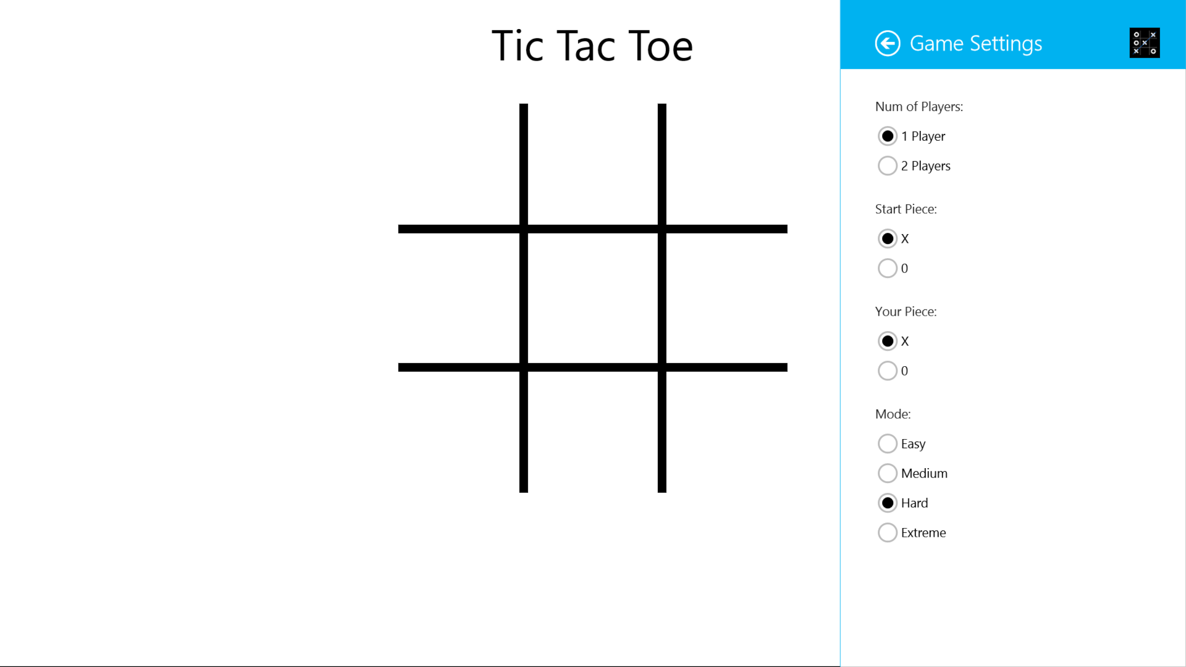Click the back arrow navigation icon

coord(887,43)
